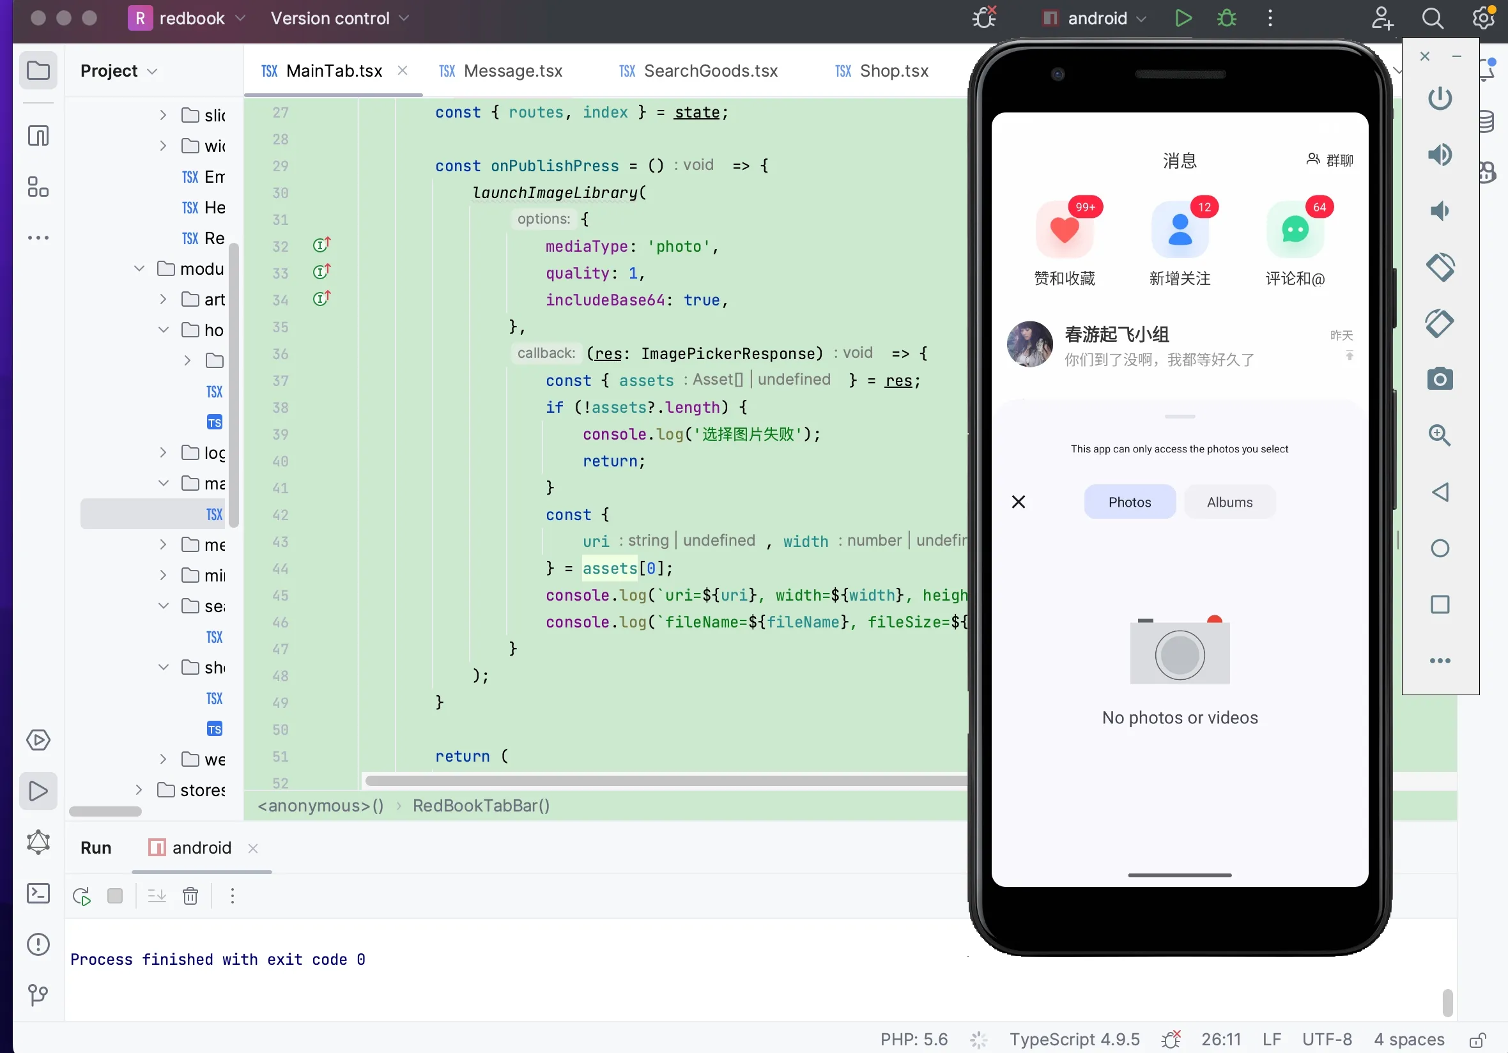The image size is (1508, 1053).
Task: Open the android run configuration dropdown
Action: [1095, 19]
